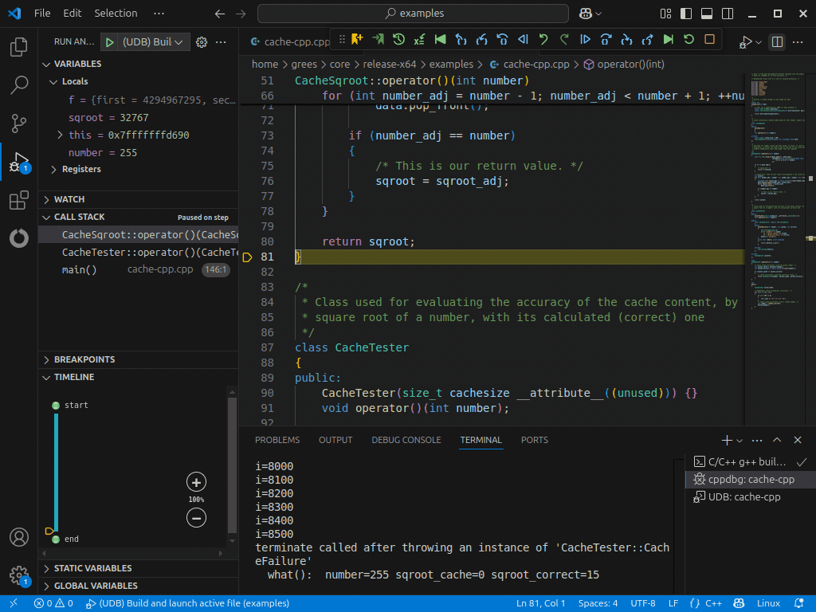Redo the debugger navigation

(565, 40)
